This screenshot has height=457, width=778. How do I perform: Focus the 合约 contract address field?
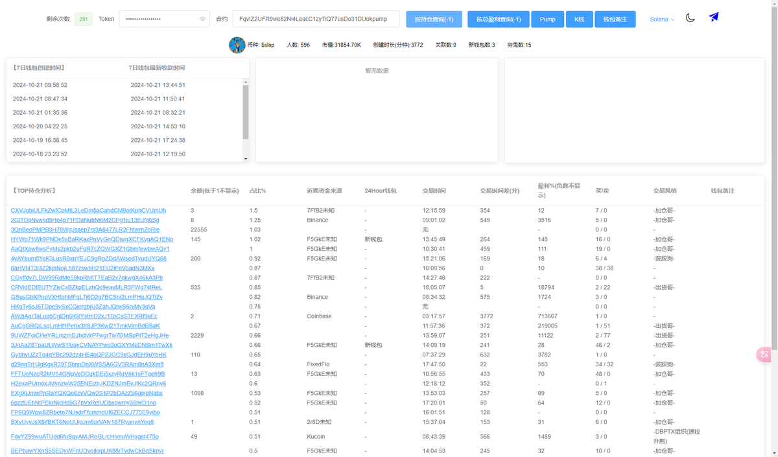tap(316, 19)
